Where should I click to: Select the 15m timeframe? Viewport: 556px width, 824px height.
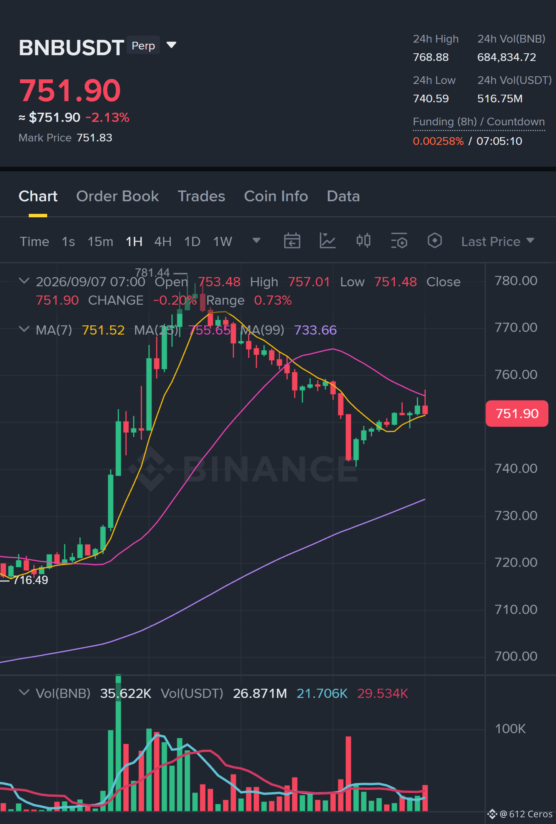pyautogui.click(x=100, y=241)
